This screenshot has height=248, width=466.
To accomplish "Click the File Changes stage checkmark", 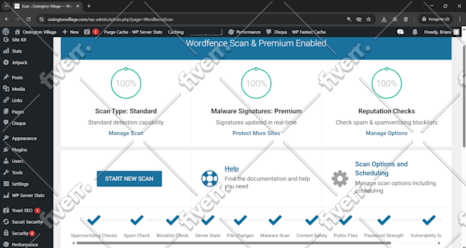I will [240, 221].
